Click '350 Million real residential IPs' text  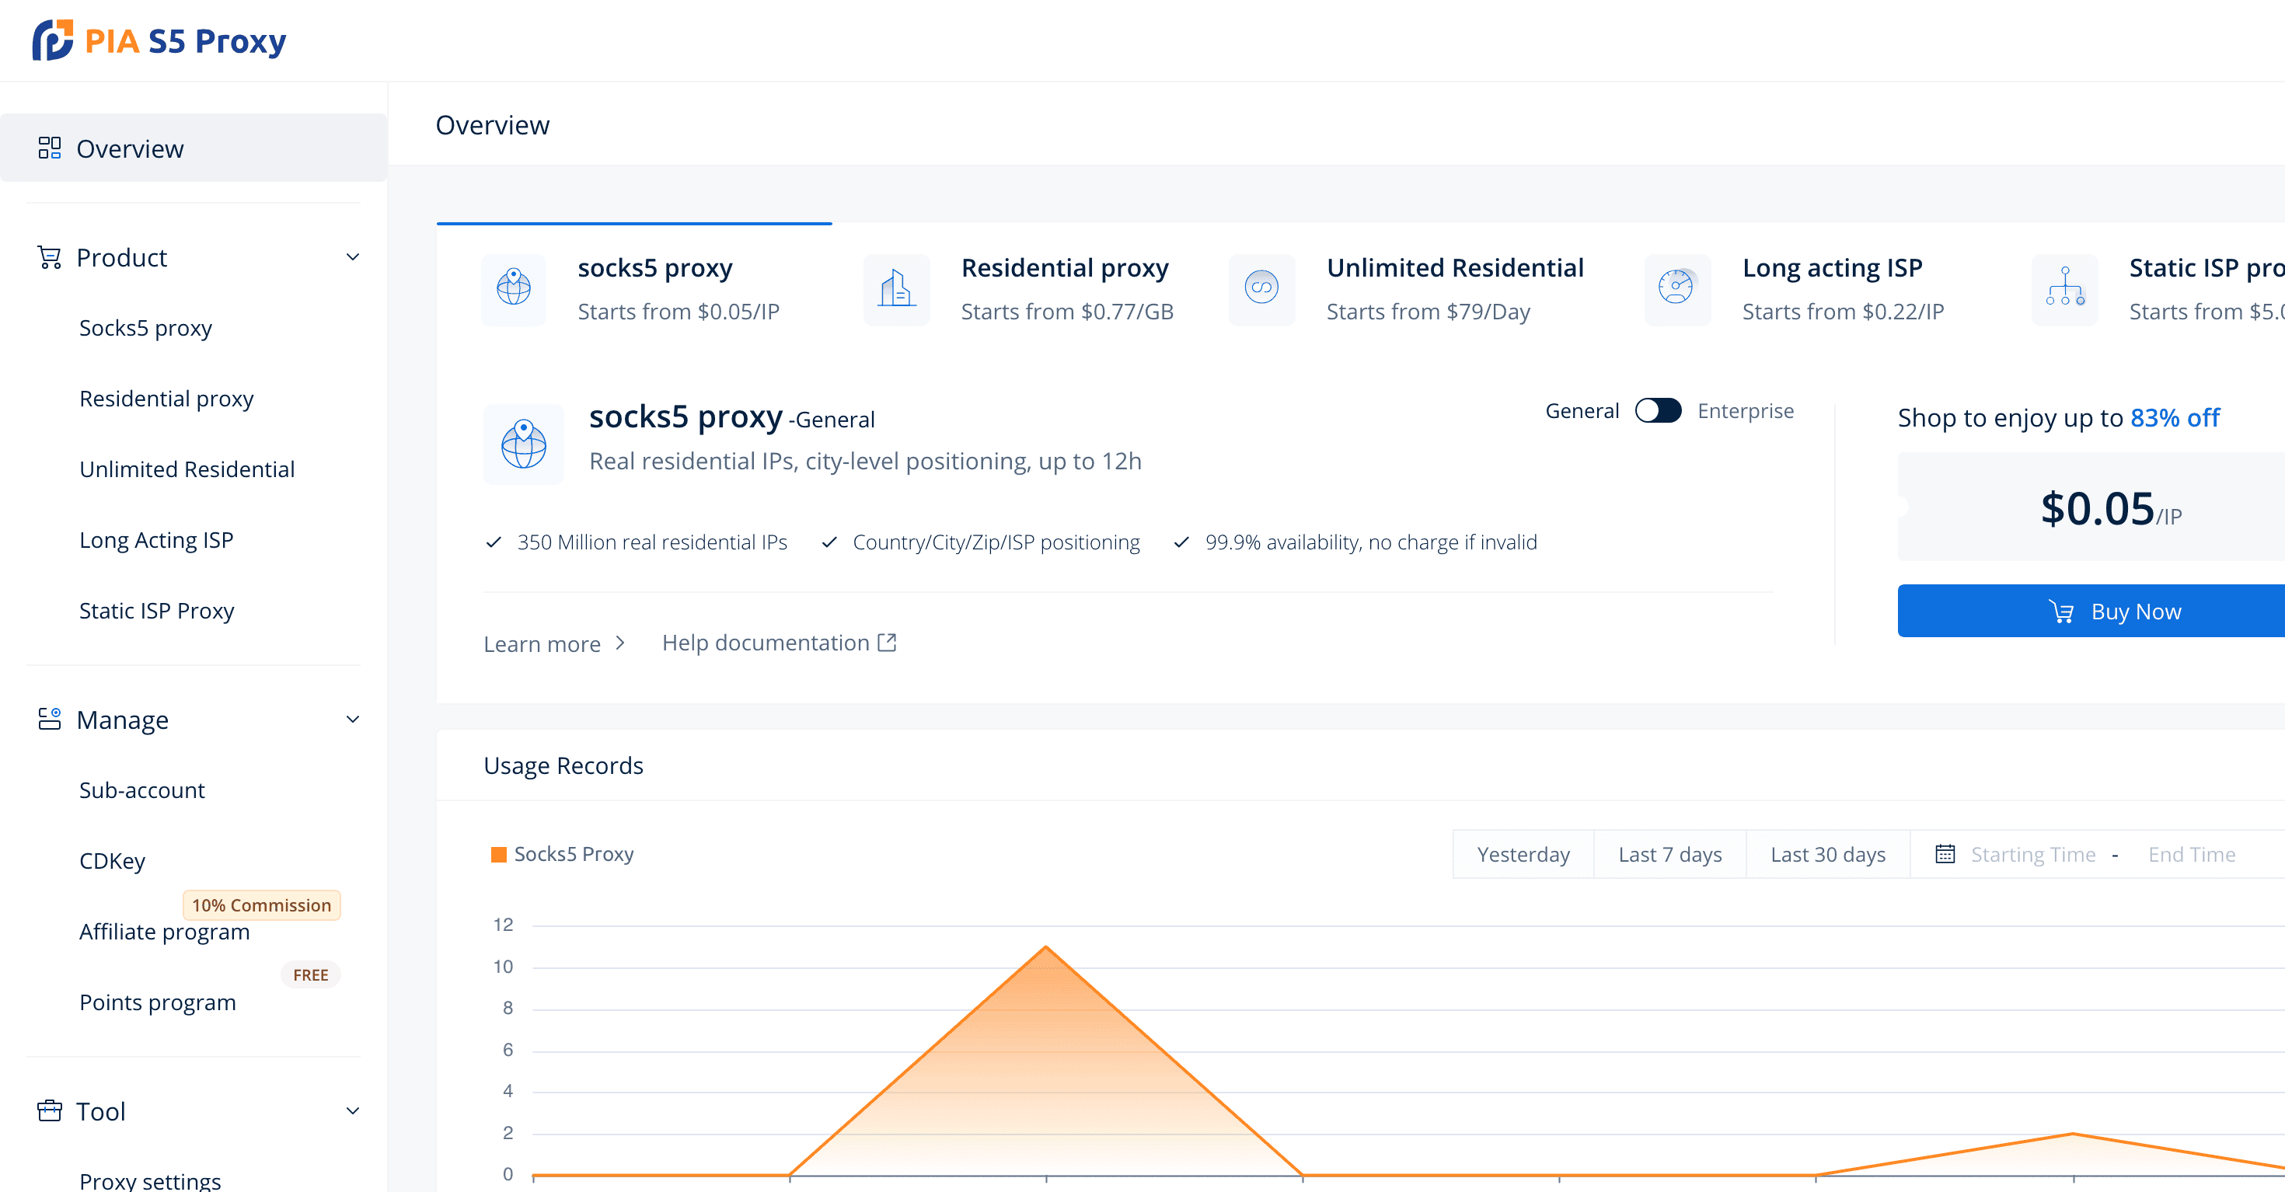tap(652, 542)
